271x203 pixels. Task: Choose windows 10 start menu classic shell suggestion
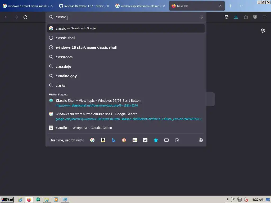(x=126, y=47)
